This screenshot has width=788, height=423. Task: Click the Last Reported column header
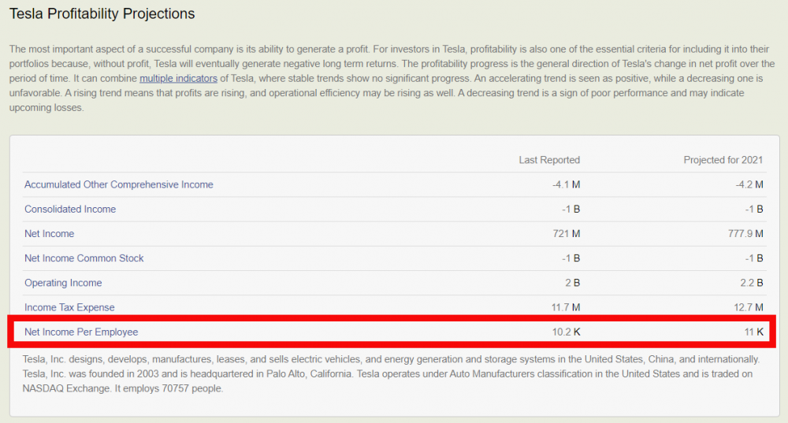click(x=548, y=160)
